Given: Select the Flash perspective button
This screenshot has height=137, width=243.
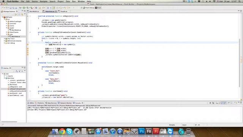Looking at the screenshot, I should tap(98, 8).
